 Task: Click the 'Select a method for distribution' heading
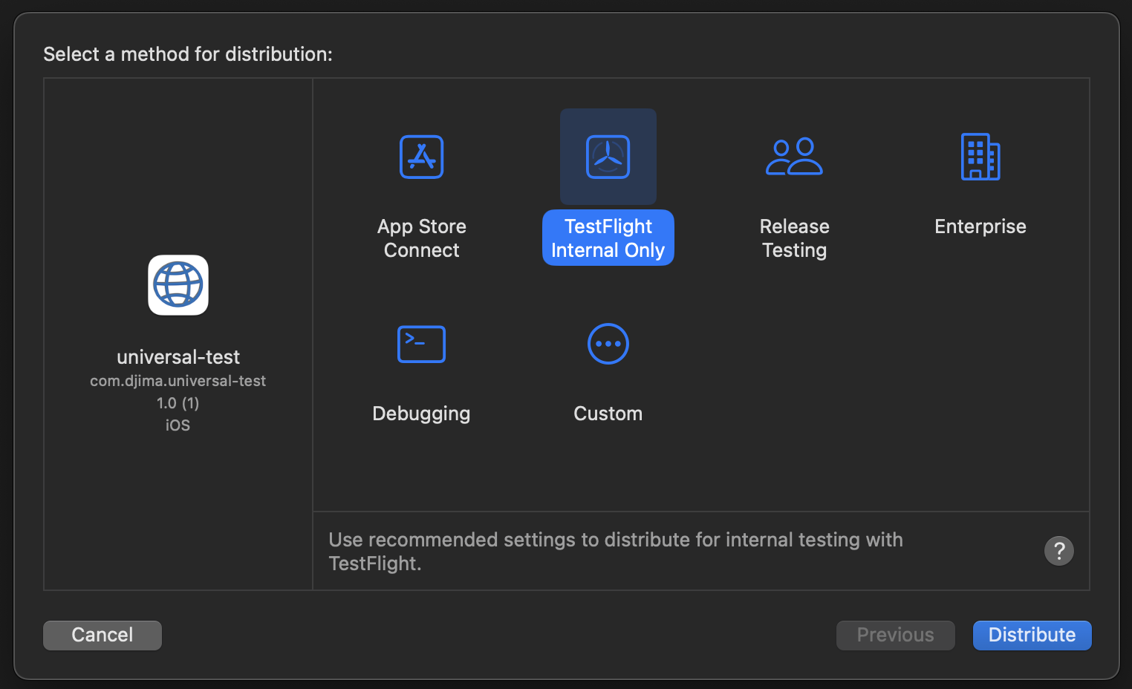pyautogui.click(x=188, y=54)
